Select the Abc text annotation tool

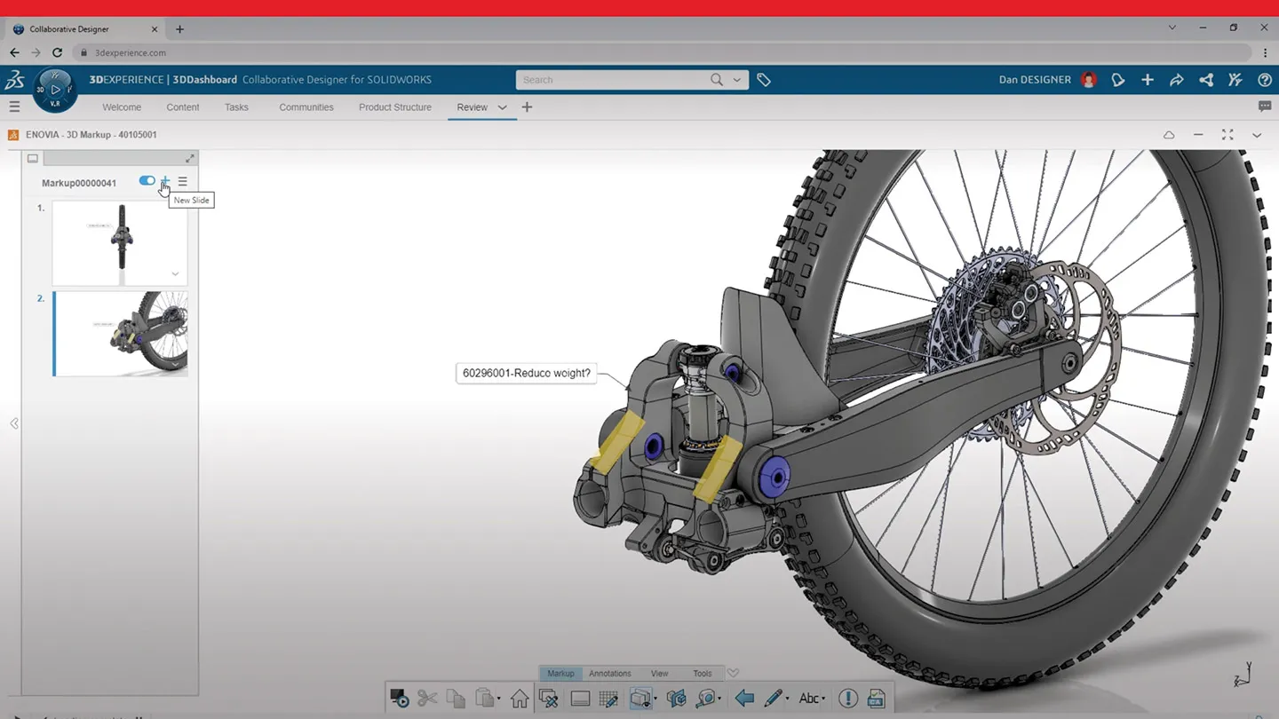[x=809, y=698]
